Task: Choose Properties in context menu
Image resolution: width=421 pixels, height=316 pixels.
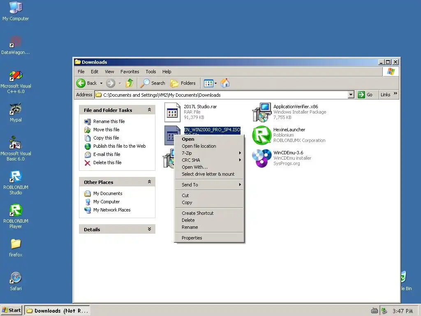Action: [209, 238]
